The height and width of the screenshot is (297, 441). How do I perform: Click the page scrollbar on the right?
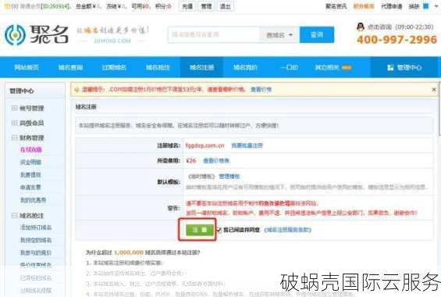tap(439, 109)
